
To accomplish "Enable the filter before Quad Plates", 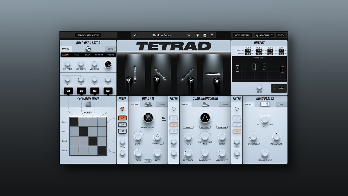I will pyautogui.click(x=237, y=109).
